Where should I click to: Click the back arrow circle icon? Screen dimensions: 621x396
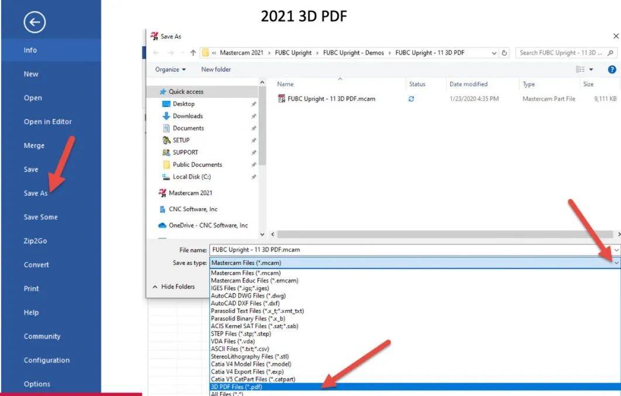(35, 22)
